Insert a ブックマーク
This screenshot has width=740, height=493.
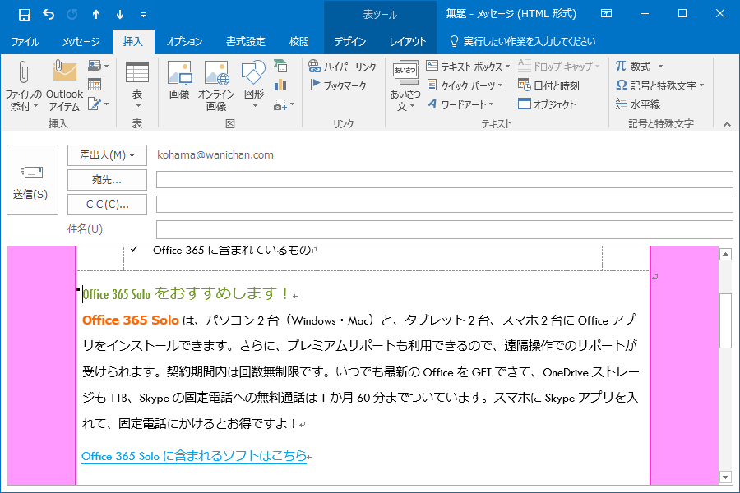338,85
